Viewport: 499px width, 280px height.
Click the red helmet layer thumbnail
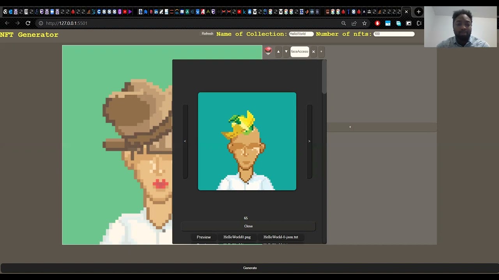[268, 51]
